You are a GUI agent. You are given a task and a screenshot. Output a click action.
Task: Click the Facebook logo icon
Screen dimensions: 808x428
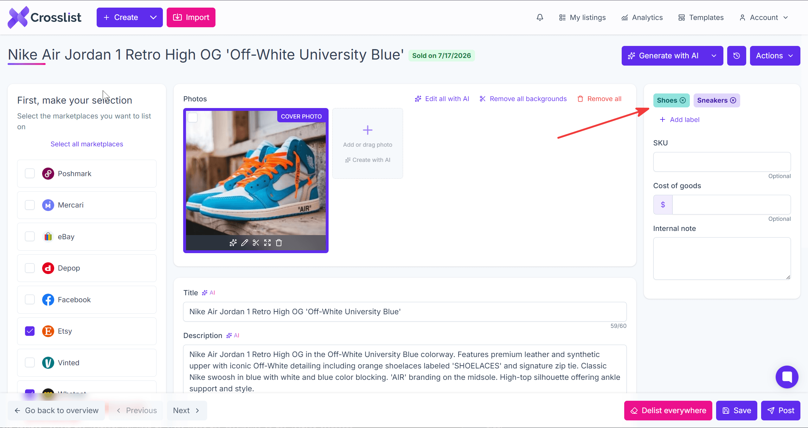tap(48, 300)
